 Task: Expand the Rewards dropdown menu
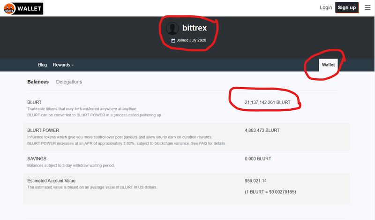63,65
